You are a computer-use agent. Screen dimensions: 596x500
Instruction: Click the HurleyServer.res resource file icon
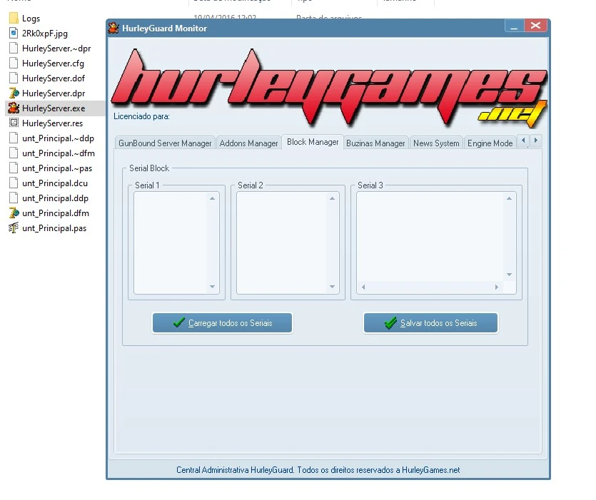[14, 123]
